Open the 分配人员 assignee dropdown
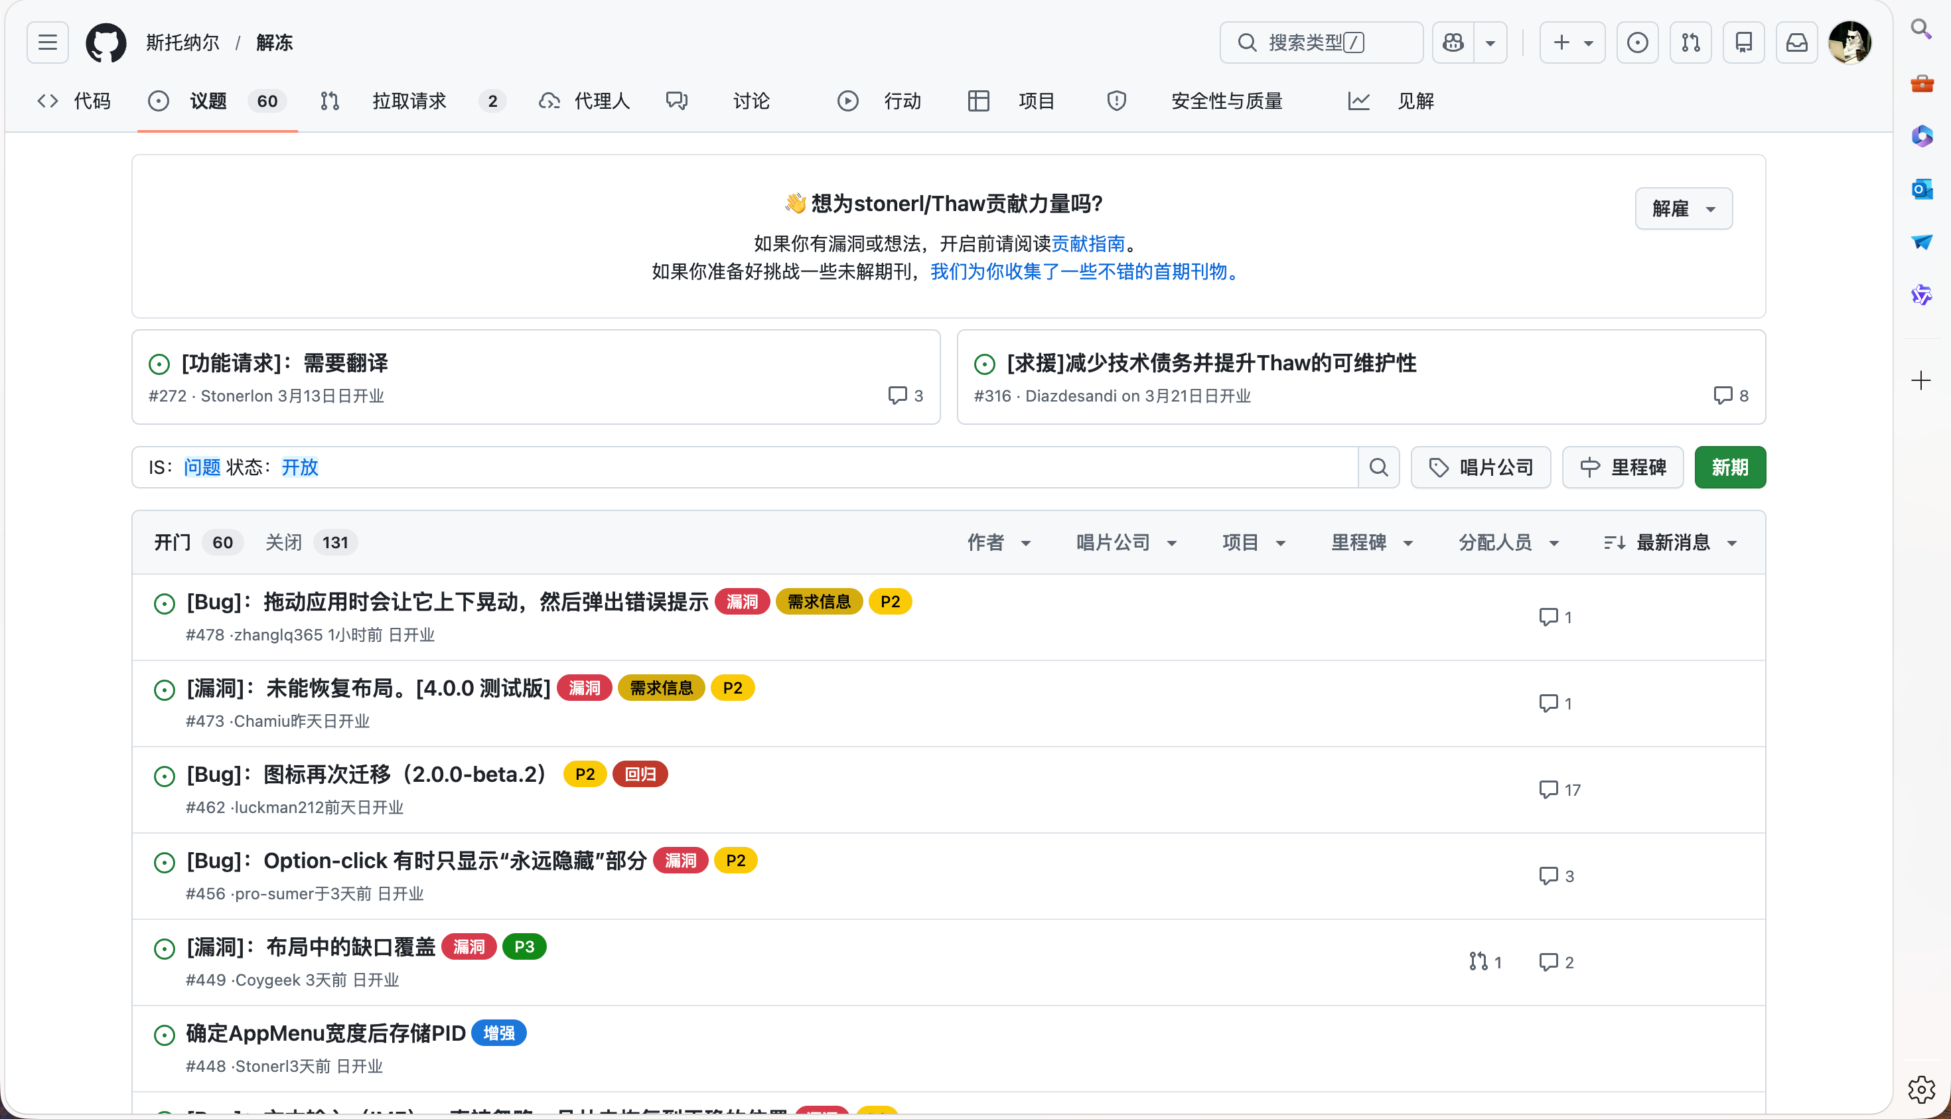The height and width of the screenshot is (1119, 1951). [x=1508, y=543]
